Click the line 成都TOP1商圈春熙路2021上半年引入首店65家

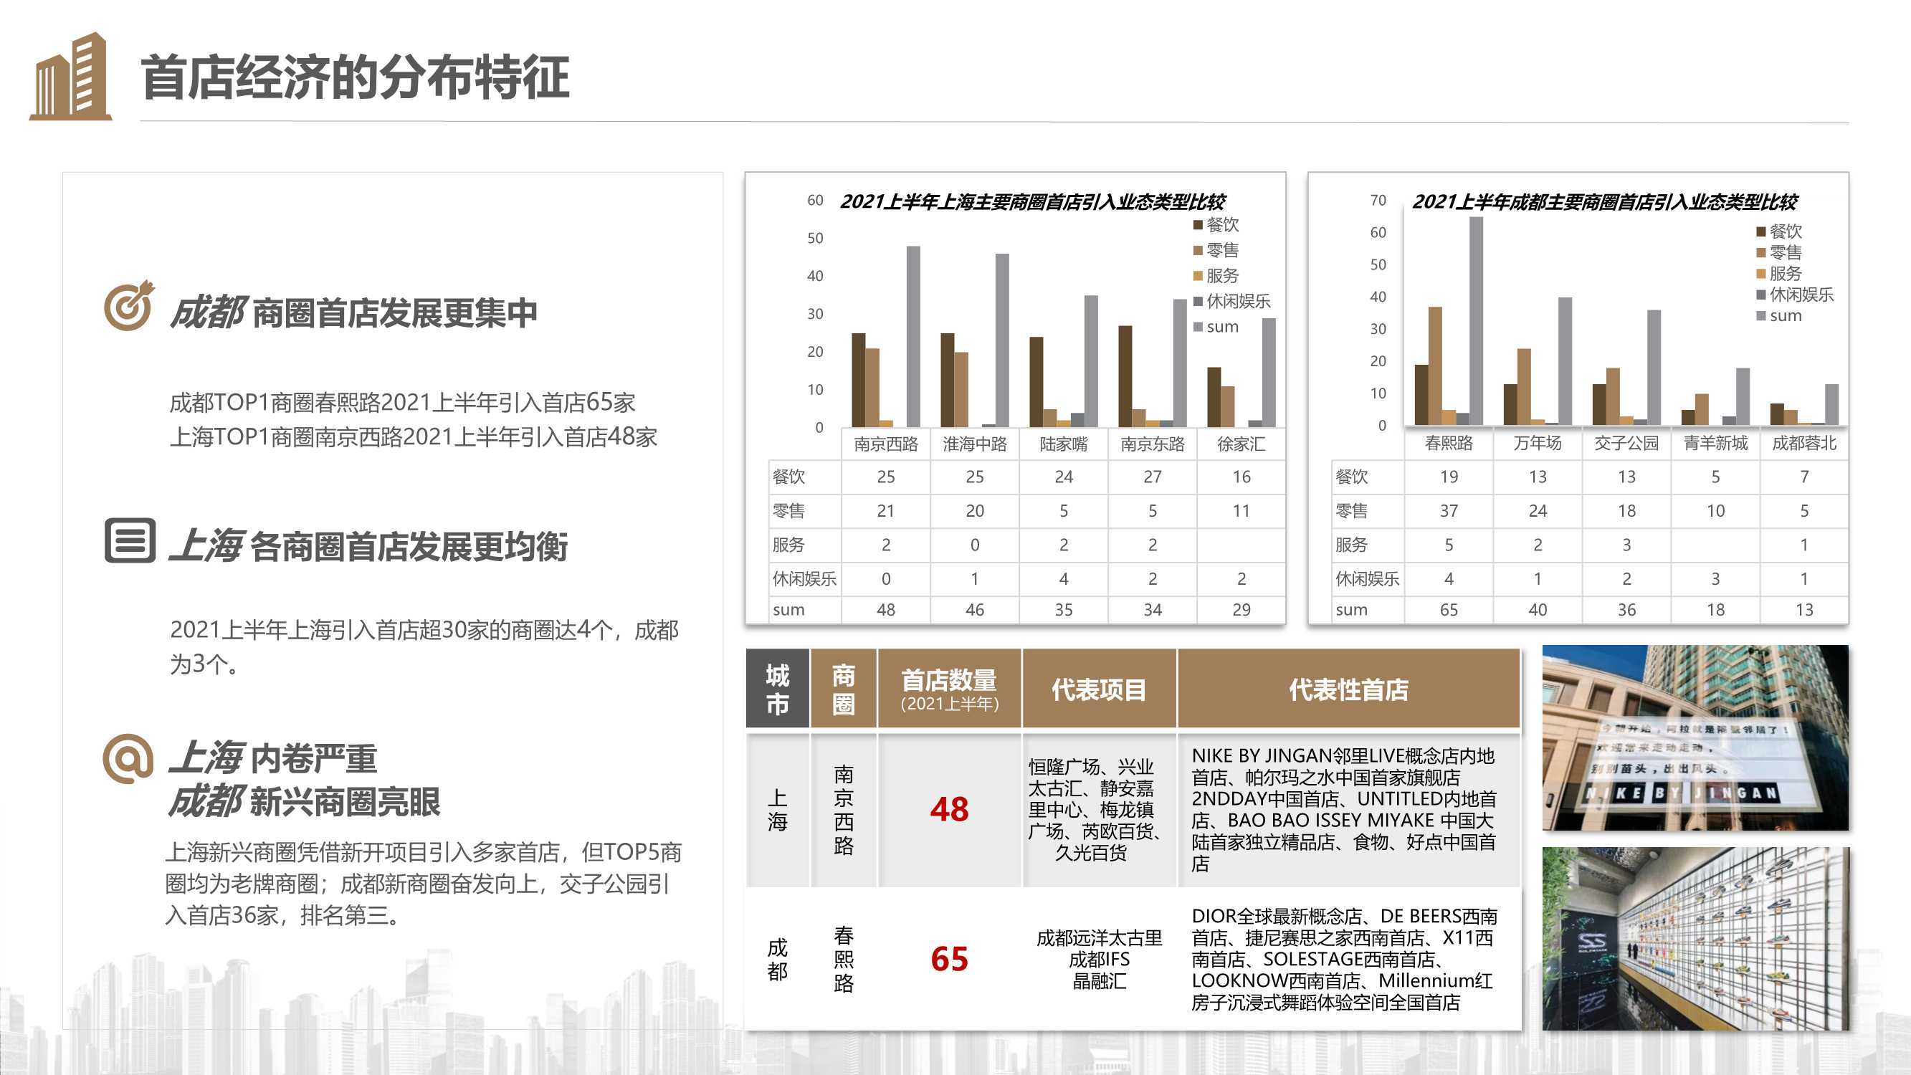402,402
